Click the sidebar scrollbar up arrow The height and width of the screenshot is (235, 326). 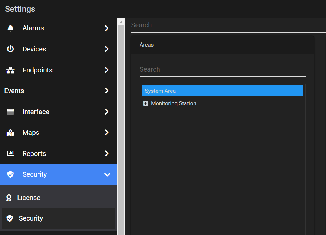(121, 22)
